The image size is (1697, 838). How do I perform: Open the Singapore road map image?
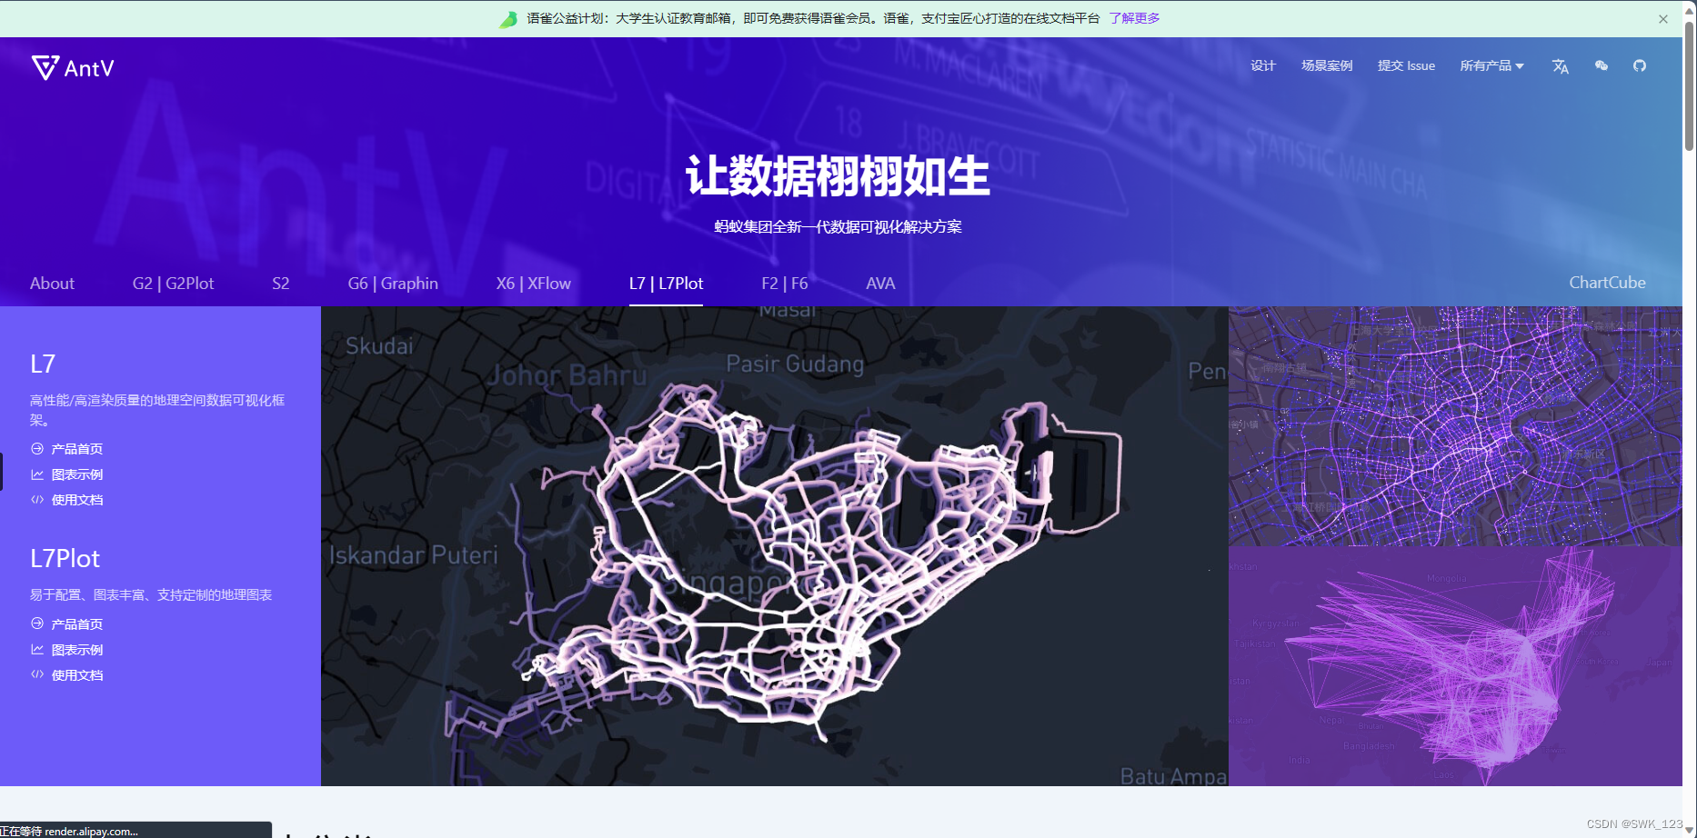tap(775, 546)
